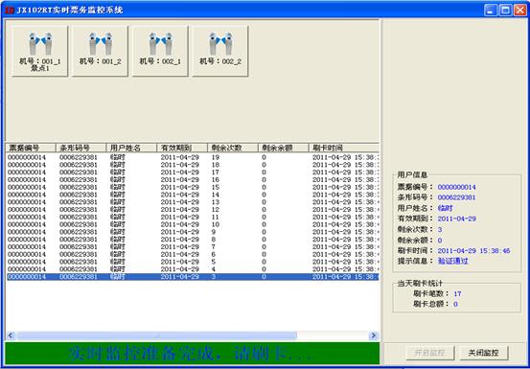The height and width of the screenshot is (369, 530).
Task: Click 刷卡时间 value 2011-04-29 15:38:46
Action: [x=473, y=251]
